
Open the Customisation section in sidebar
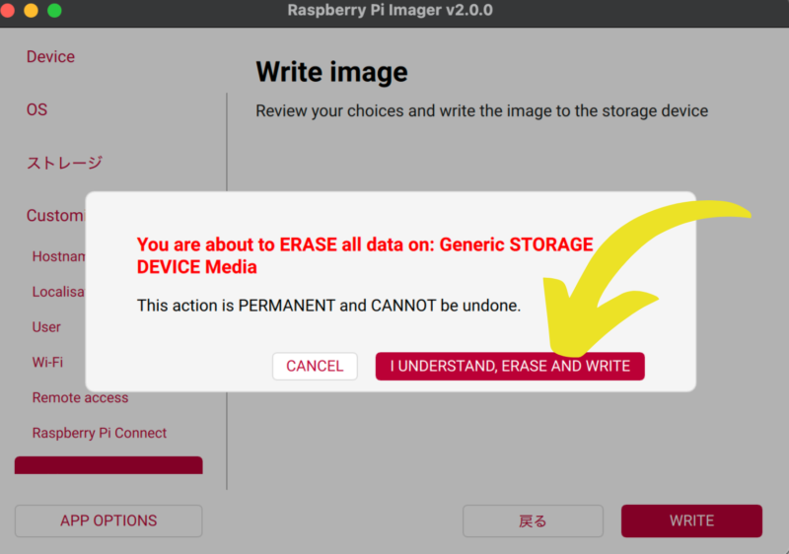pyautogui.click(x=55, y=216)
